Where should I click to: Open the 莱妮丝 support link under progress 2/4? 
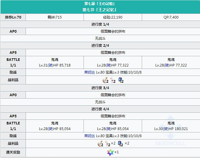point(89,72)
